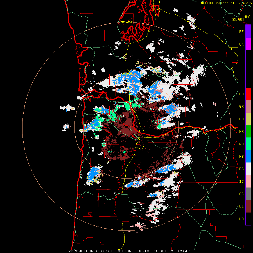Viewport: 253px width, 253px height.
Task: Click the GR legend color swatch
Action: [248, 107]
